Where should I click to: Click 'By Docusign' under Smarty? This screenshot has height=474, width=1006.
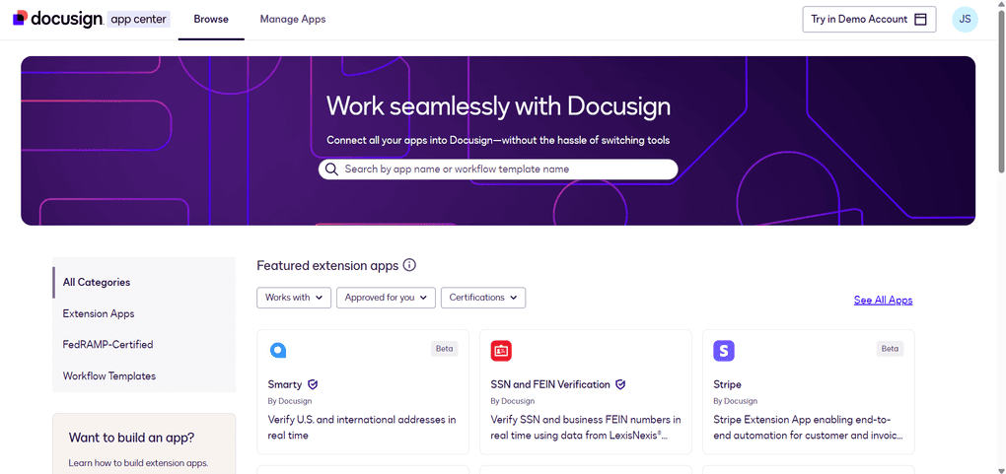click(x=289, y=401)
